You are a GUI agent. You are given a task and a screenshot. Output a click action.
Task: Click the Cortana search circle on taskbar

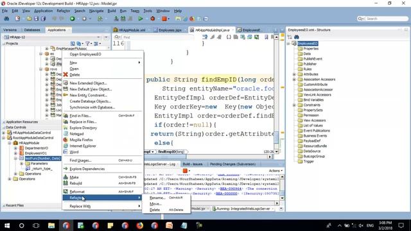pos(21,225)
